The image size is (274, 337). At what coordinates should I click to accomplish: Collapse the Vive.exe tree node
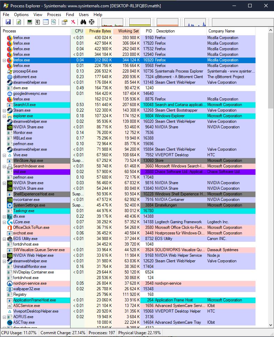pos(4,155)
